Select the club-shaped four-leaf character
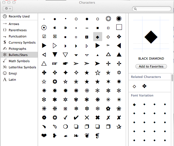The width and height of the screenshot is (174, 146). (44, 73)
